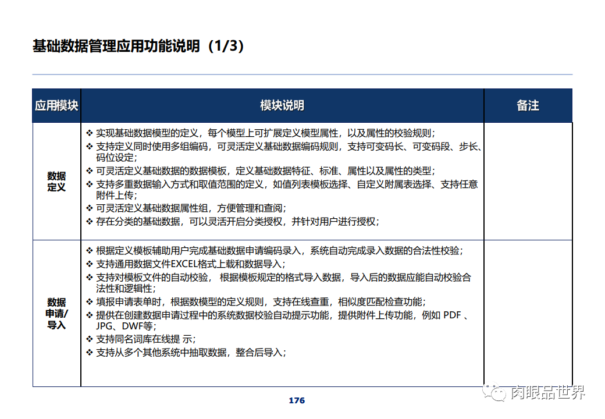The height and width of the screenshot is (419, 605).
Task: Select the 模块说明 column header
Action: pyautogui.click(x=282, y=106)
